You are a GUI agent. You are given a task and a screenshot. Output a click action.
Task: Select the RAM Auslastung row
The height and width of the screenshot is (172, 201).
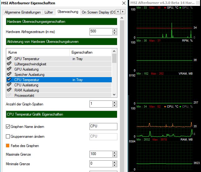[59, 90]
